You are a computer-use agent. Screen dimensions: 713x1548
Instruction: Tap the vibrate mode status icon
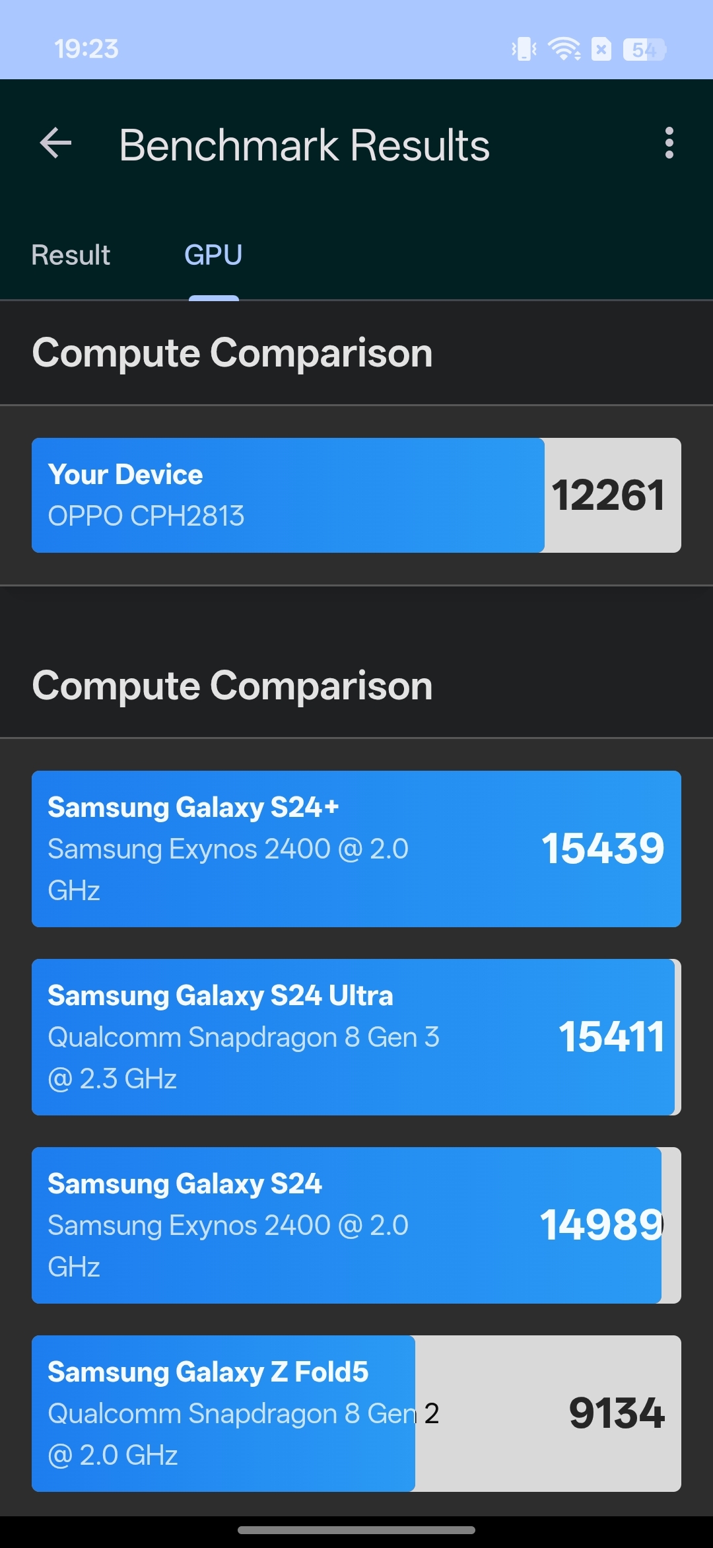[524, 49]
